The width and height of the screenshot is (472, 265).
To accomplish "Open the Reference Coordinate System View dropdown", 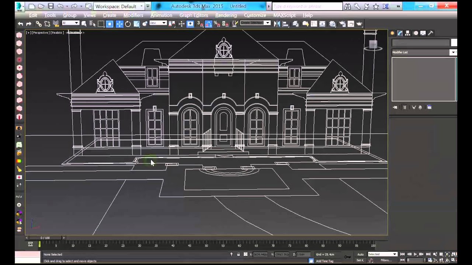I will click(x=158, y=23).
